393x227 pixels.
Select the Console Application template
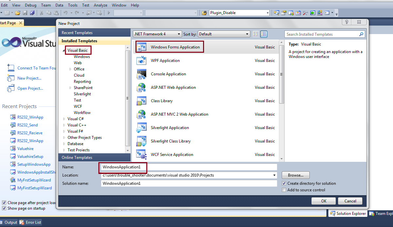coord(168,74)
